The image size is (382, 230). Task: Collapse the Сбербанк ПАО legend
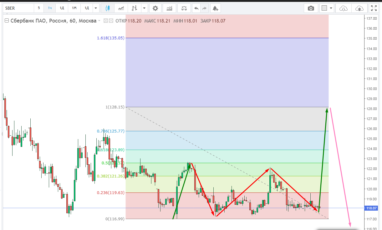[7, 21]
